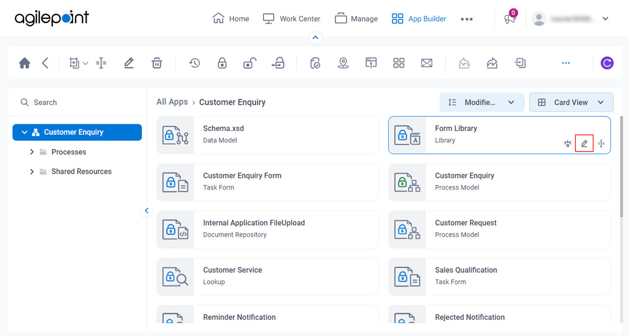Open the blue three-dots more toolbar menu
Screen dimensions: 629x336
click(x=566, y=63)
